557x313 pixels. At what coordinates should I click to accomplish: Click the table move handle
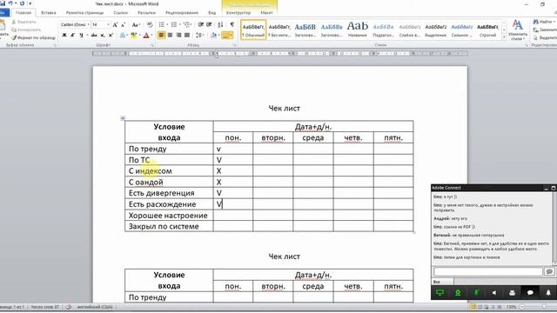click(123, 118)
